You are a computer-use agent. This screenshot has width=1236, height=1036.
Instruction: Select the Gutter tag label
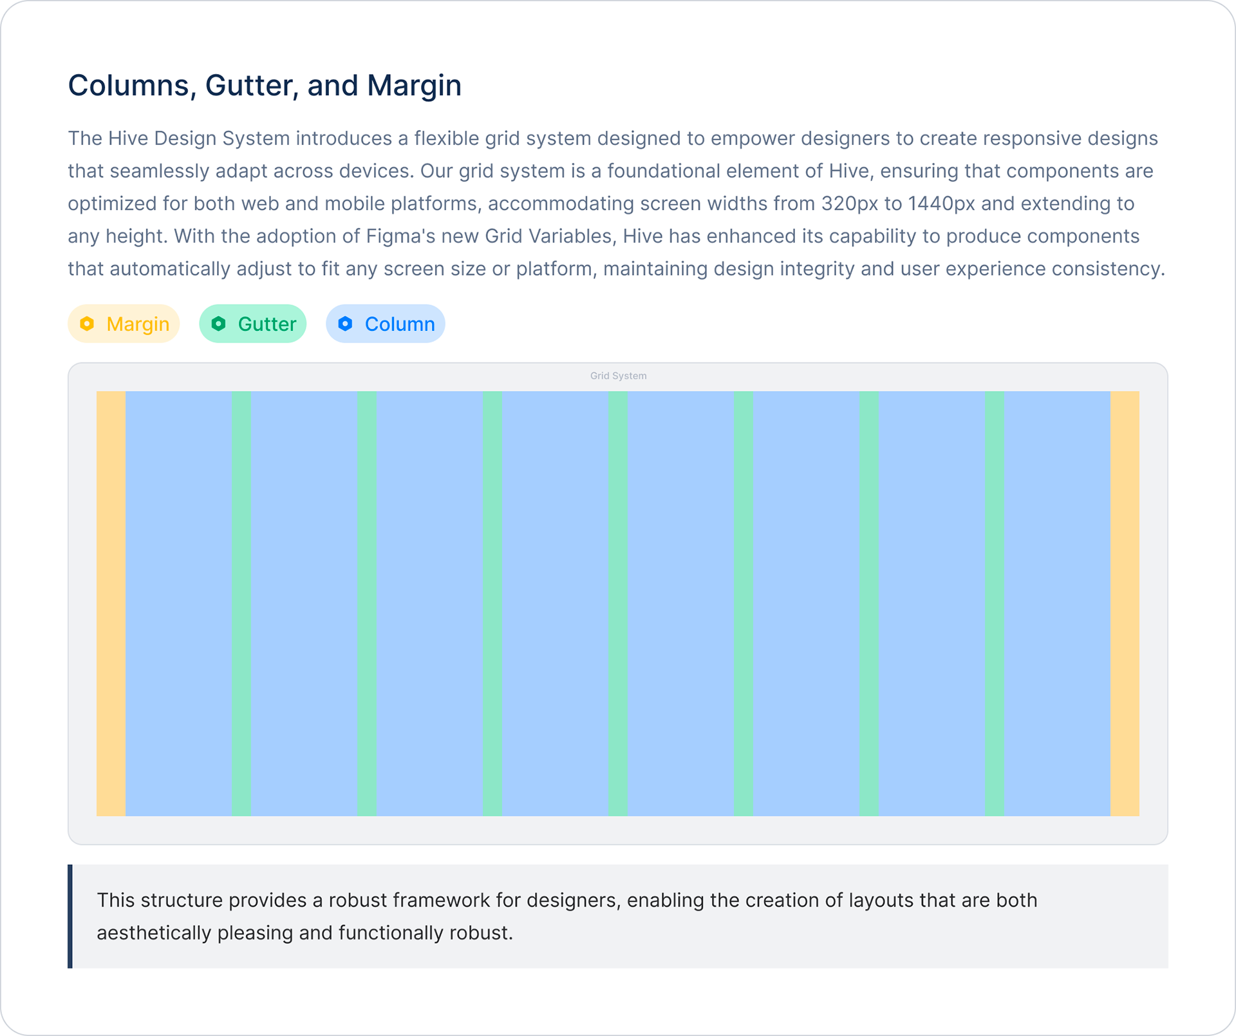click(267, 324)
